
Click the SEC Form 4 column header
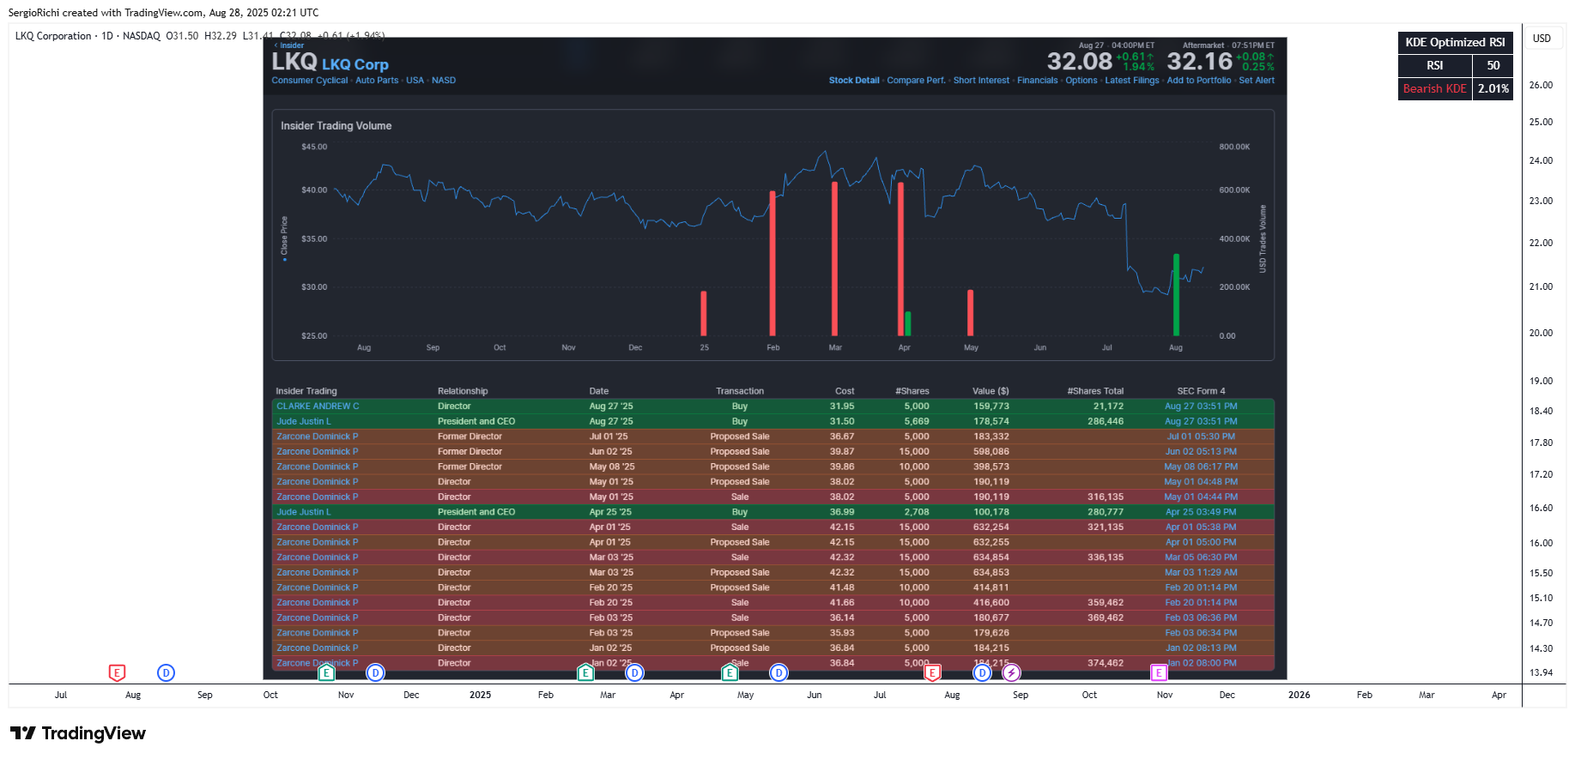click(1201, 391)
